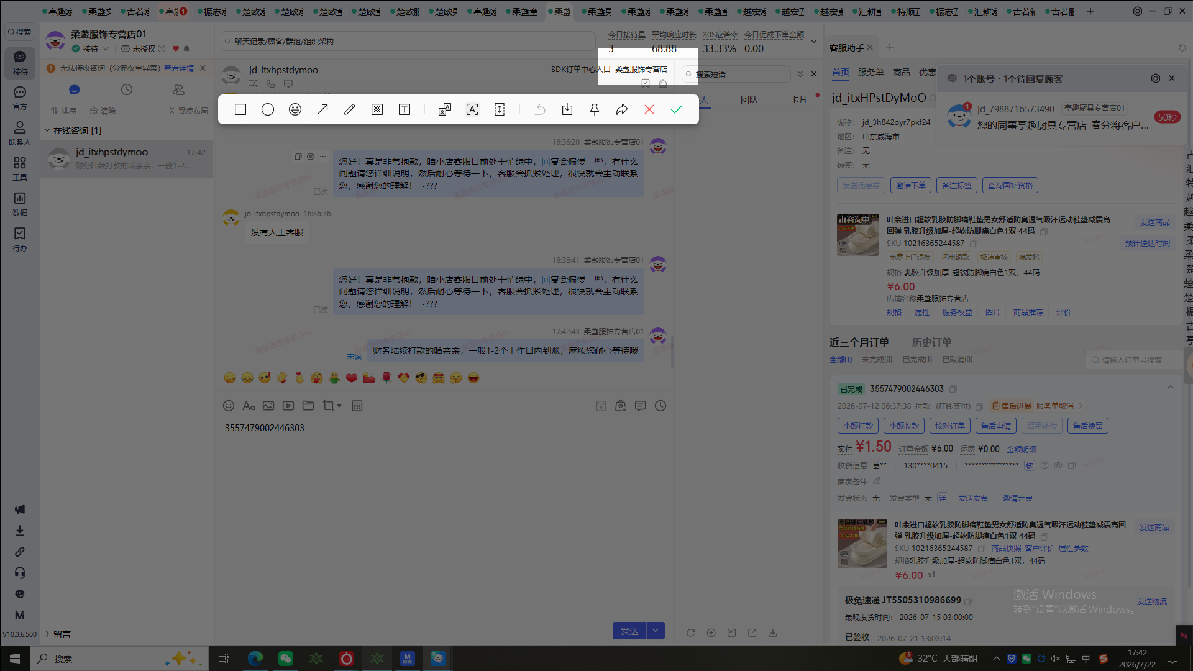
Task: Open the 接待 status dropdown
Action: point(91,48)
